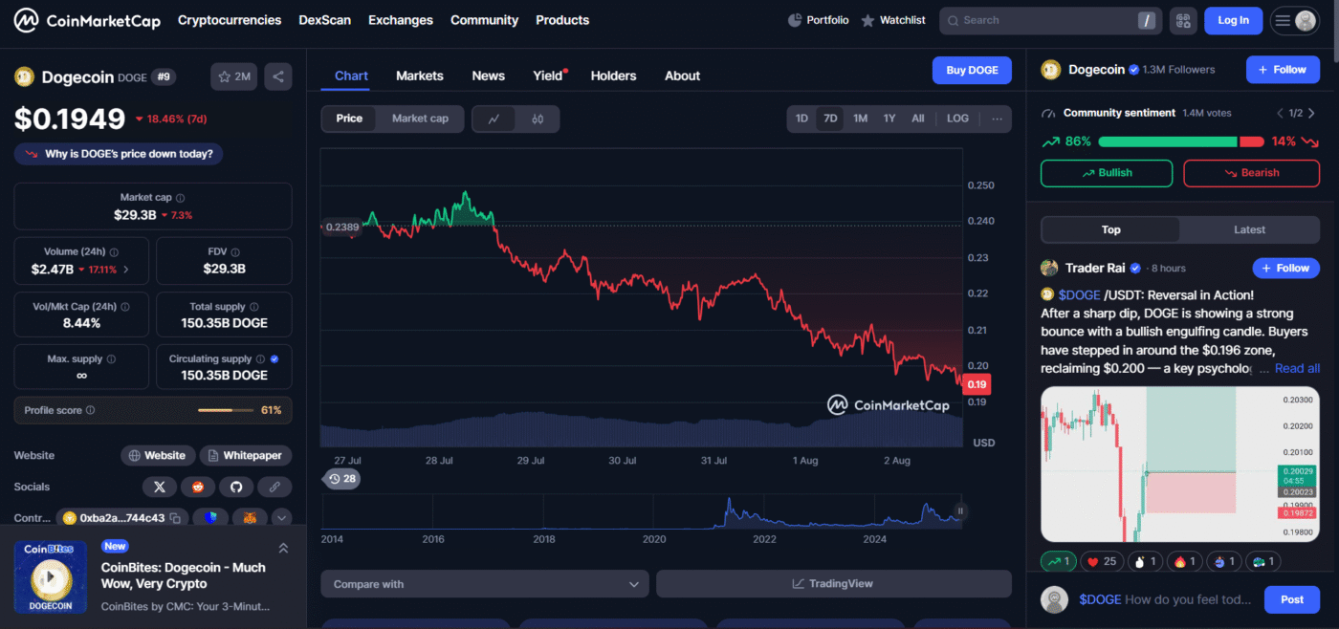Image resolution: width=1339 pixels, height=629 pixels.
Task: Open the chain link social icon
Action: 274,487
